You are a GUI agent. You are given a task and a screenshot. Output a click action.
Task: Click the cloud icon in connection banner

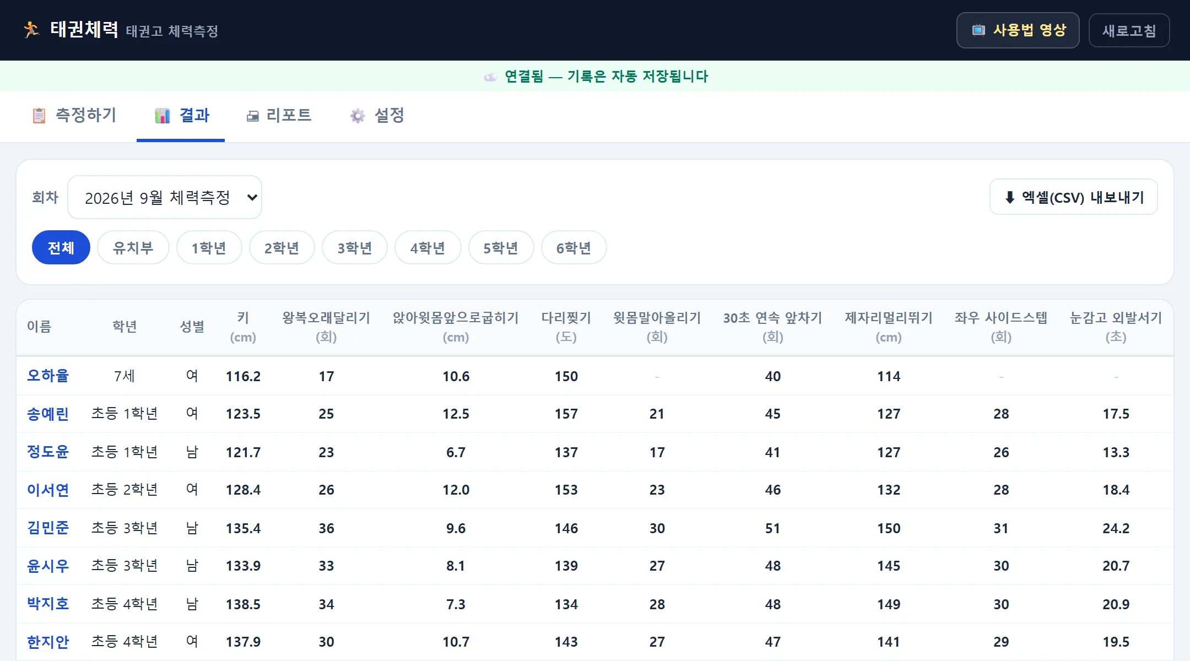[490, 77]
